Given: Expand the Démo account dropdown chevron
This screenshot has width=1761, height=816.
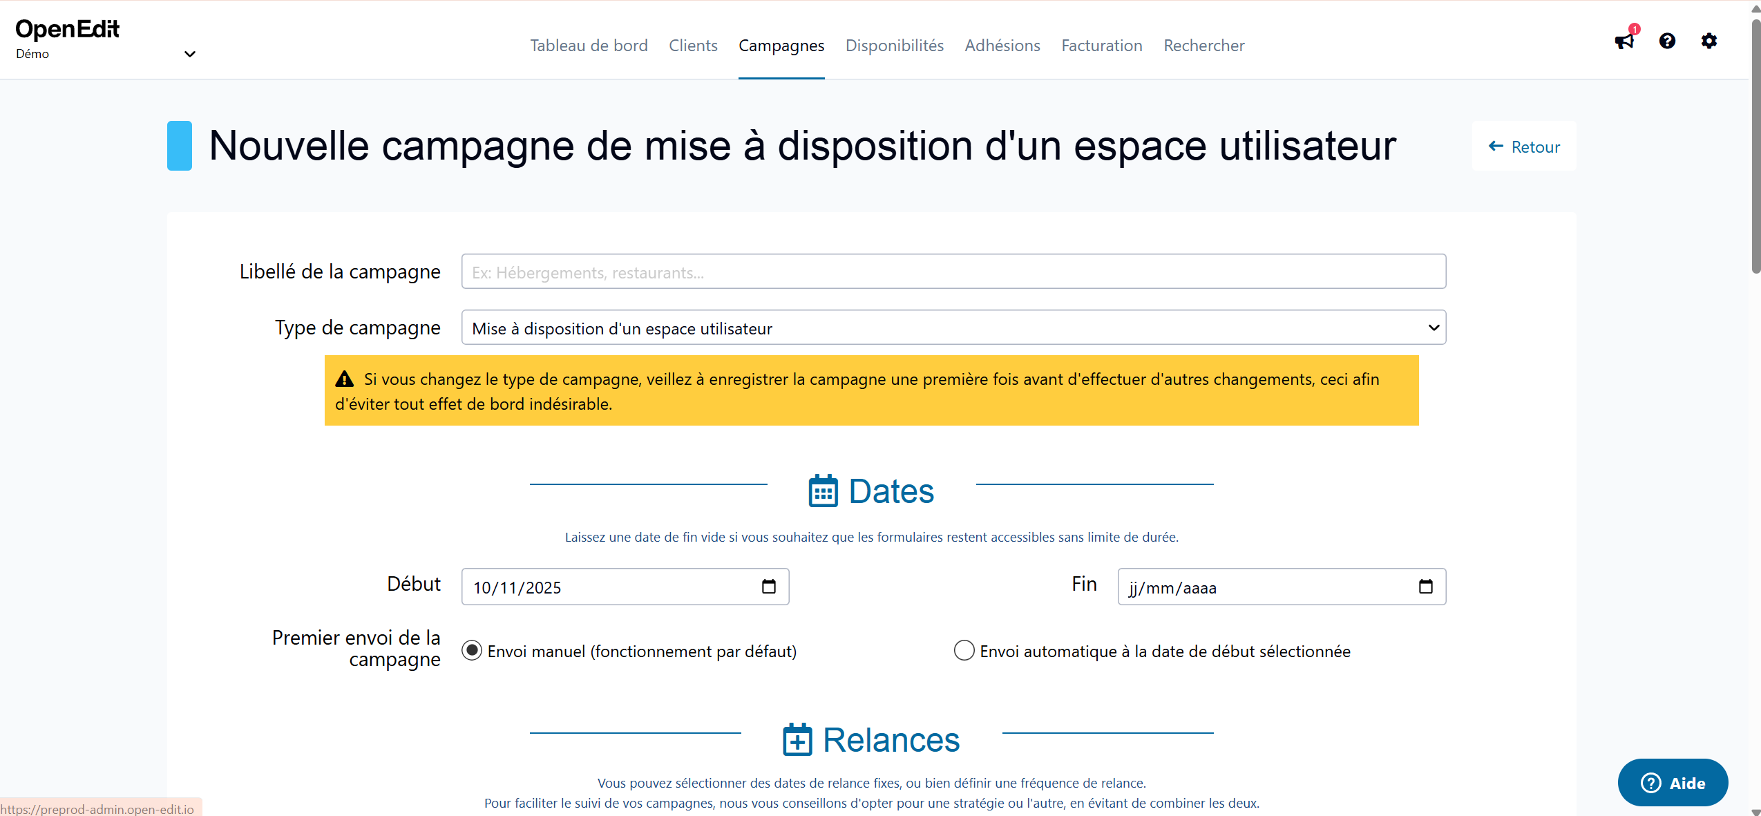Looking at the screenshot, I should 189,54.
